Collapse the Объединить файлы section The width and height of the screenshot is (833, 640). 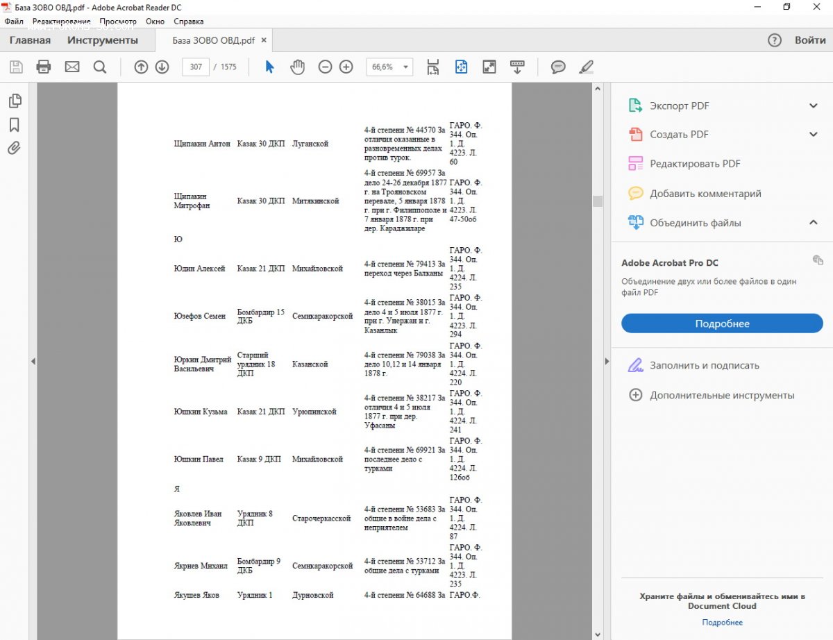[814, 223]
